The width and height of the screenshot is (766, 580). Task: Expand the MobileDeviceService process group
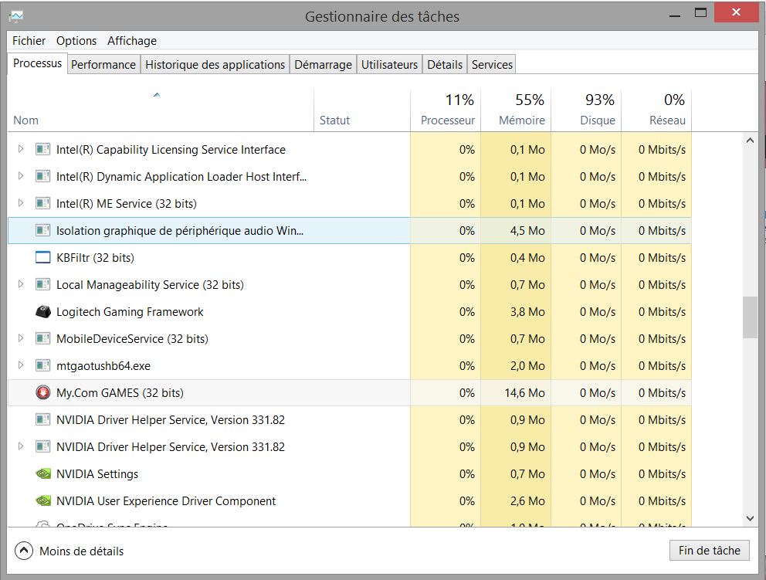[x=21, y=339]
